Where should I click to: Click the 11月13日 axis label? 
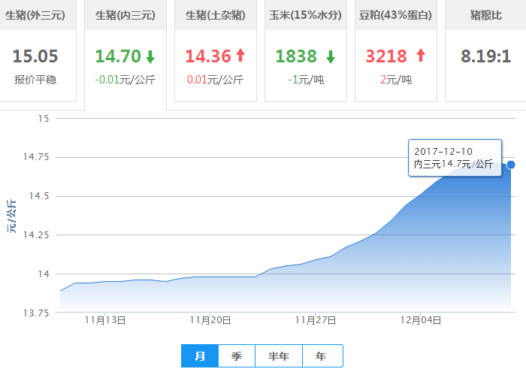105,320
